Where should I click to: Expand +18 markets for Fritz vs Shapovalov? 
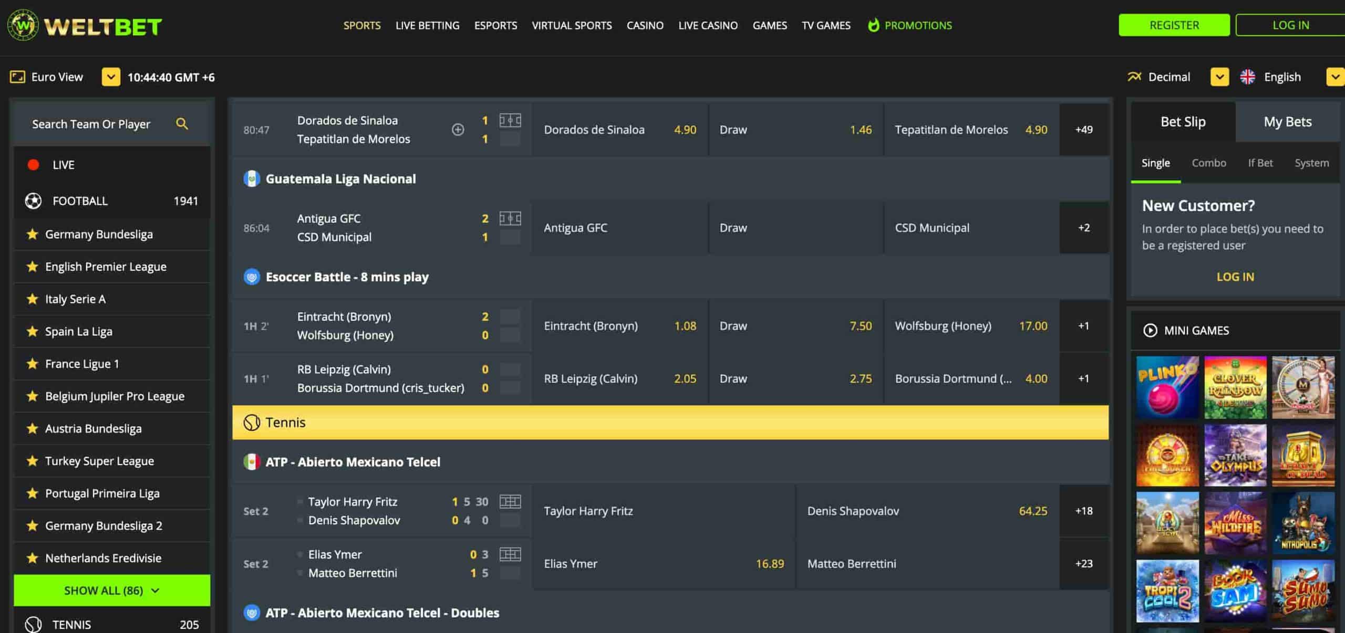coord(1084,511)
